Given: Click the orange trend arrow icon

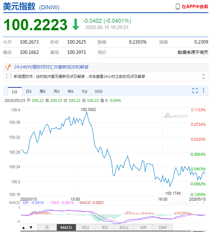Looking at the screenshot, I should (x=8, y=67).
